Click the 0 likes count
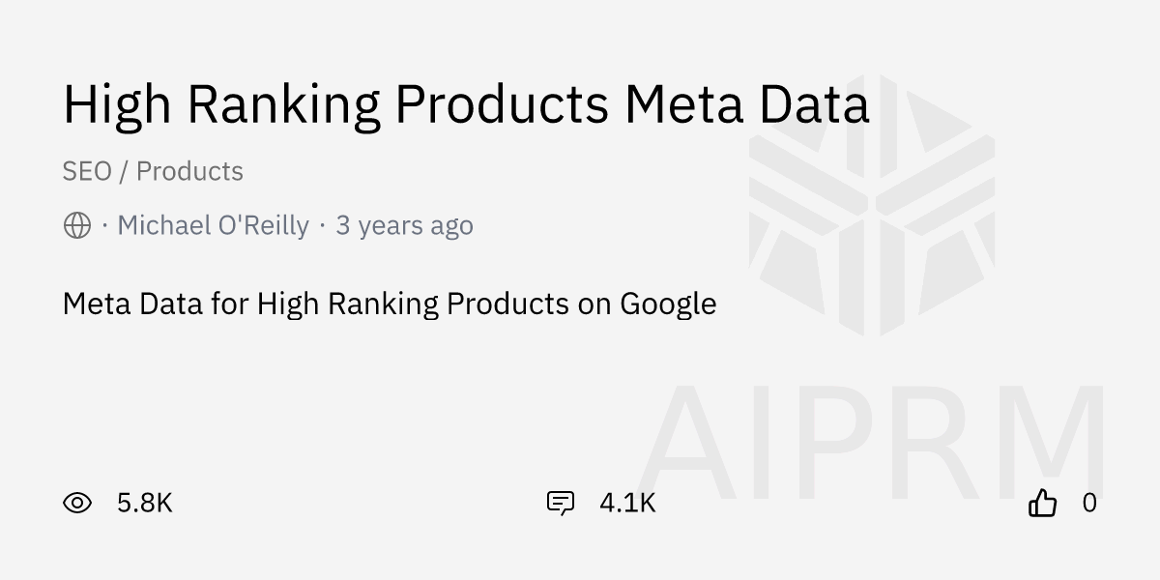Viewport: 1160px width, 580px height. click(1089, 503)
